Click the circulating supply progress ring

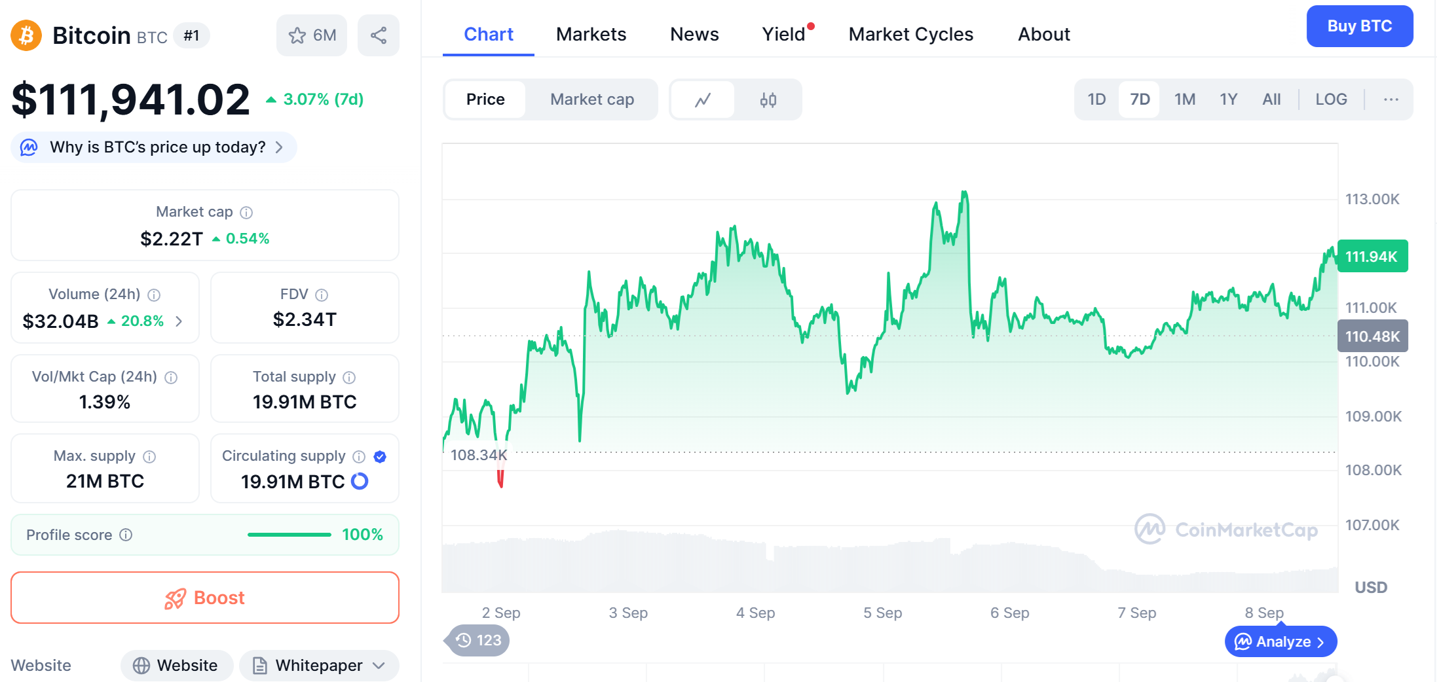pyautogui.click(x=360, y=482)
